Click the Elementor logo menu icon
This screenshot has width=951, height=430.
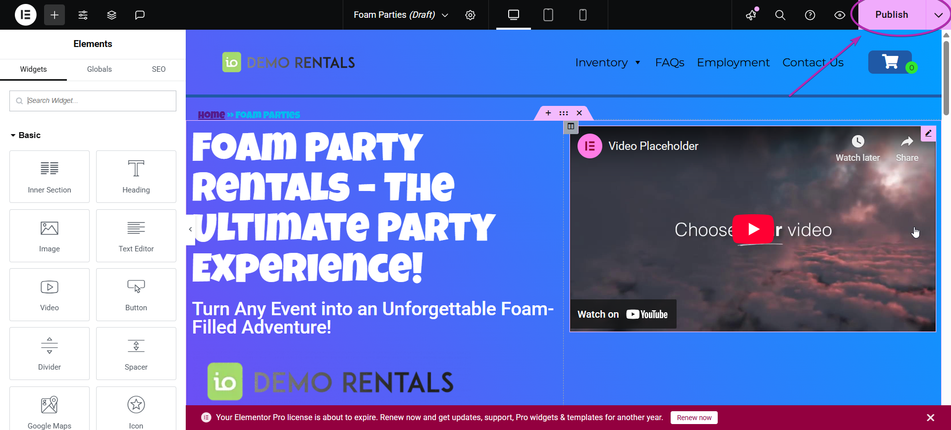(x=25, y=15)
